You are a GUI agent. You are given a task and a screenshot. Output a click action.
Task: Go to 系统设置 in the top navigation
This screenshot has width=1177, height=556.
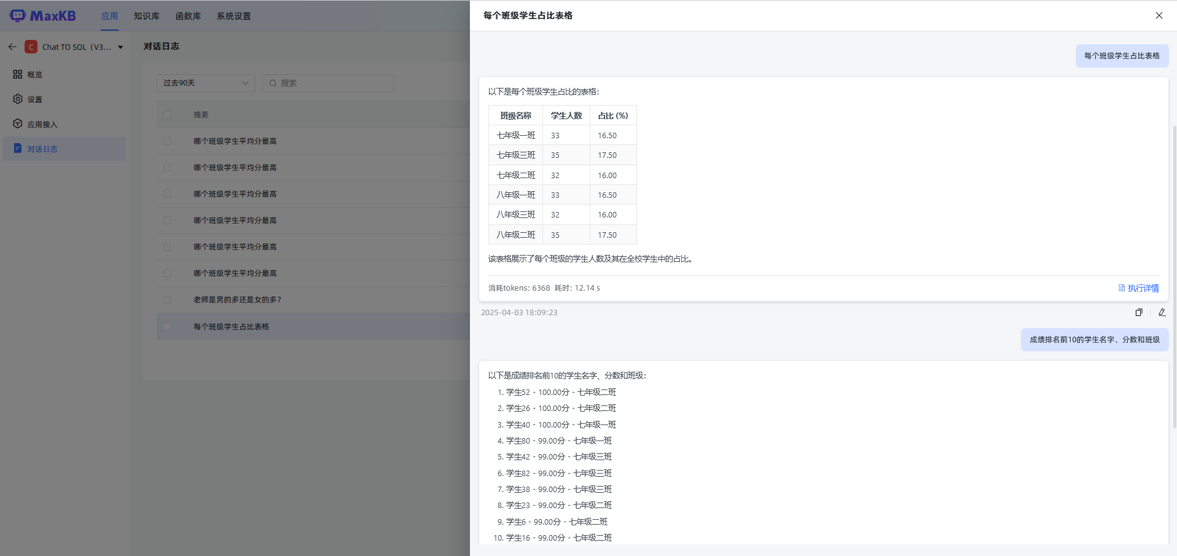(233, 16)
